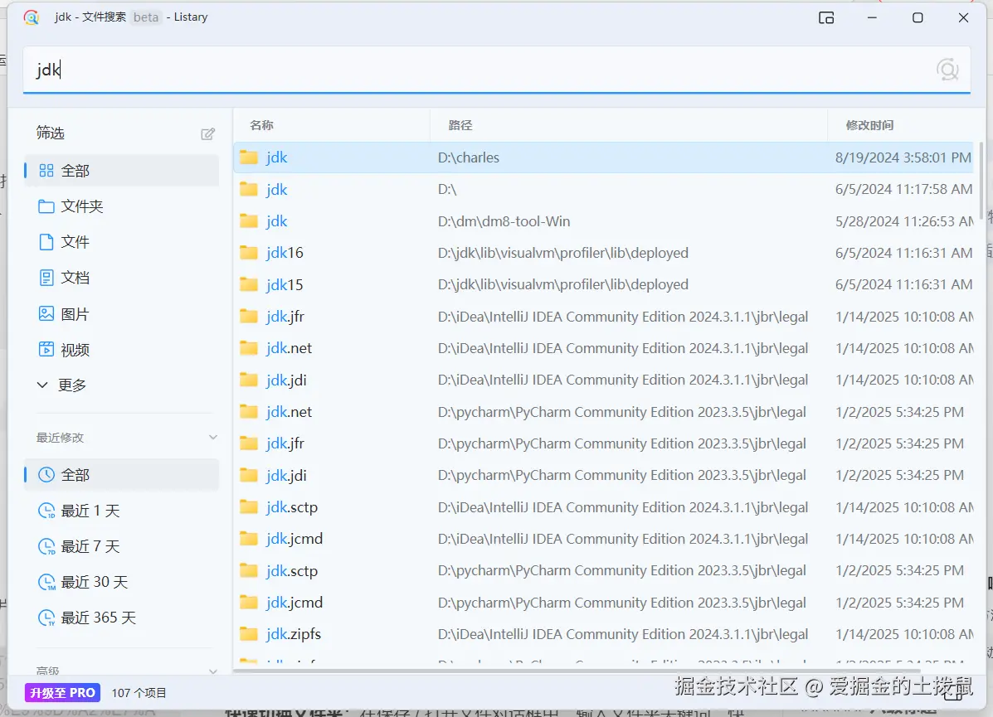Select jdk.net row modified 1/14/2025
The height and width of the screenshot is (717, 993).
(604, 348)
